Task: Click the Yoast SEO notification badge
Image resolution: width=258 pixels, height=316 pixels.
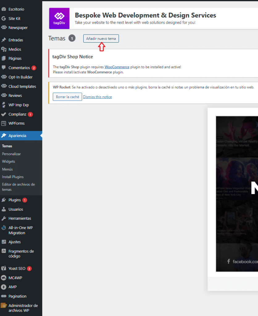Action: (29, 269)
